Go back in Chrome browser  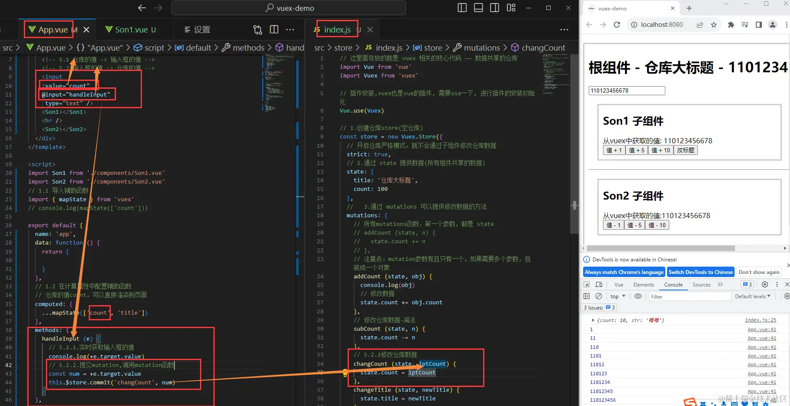click(589, 25)
